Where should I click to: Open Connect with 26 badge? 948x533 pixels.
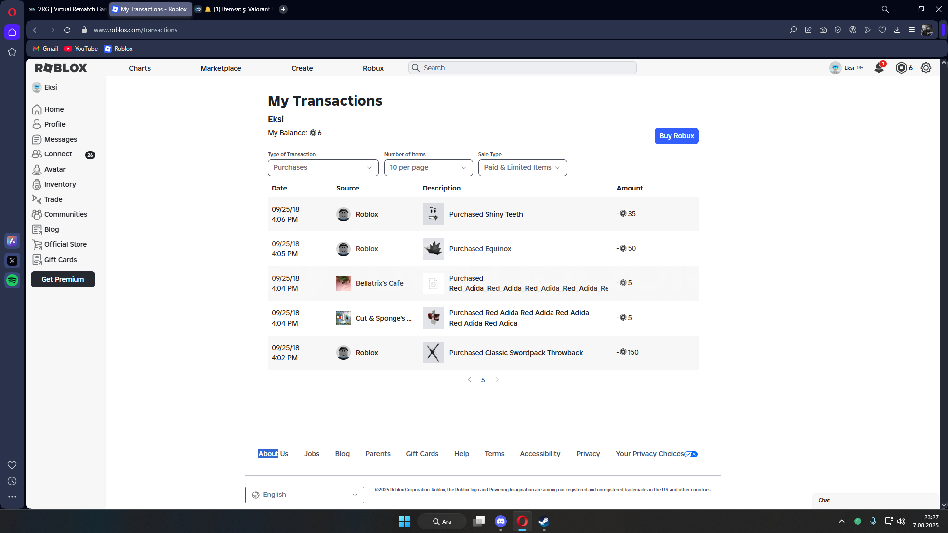(x=63, y=154)
